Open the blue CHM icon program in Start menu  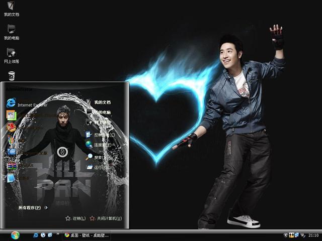[x=27, y=152]
